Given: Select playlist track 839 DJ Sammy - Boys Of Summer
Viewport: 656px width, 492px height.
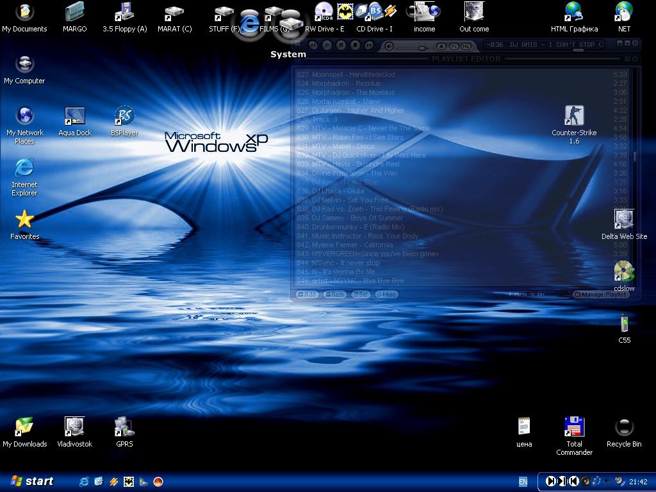Looking at the screenshot, I should pyautogui.click(x=462, y=218).
